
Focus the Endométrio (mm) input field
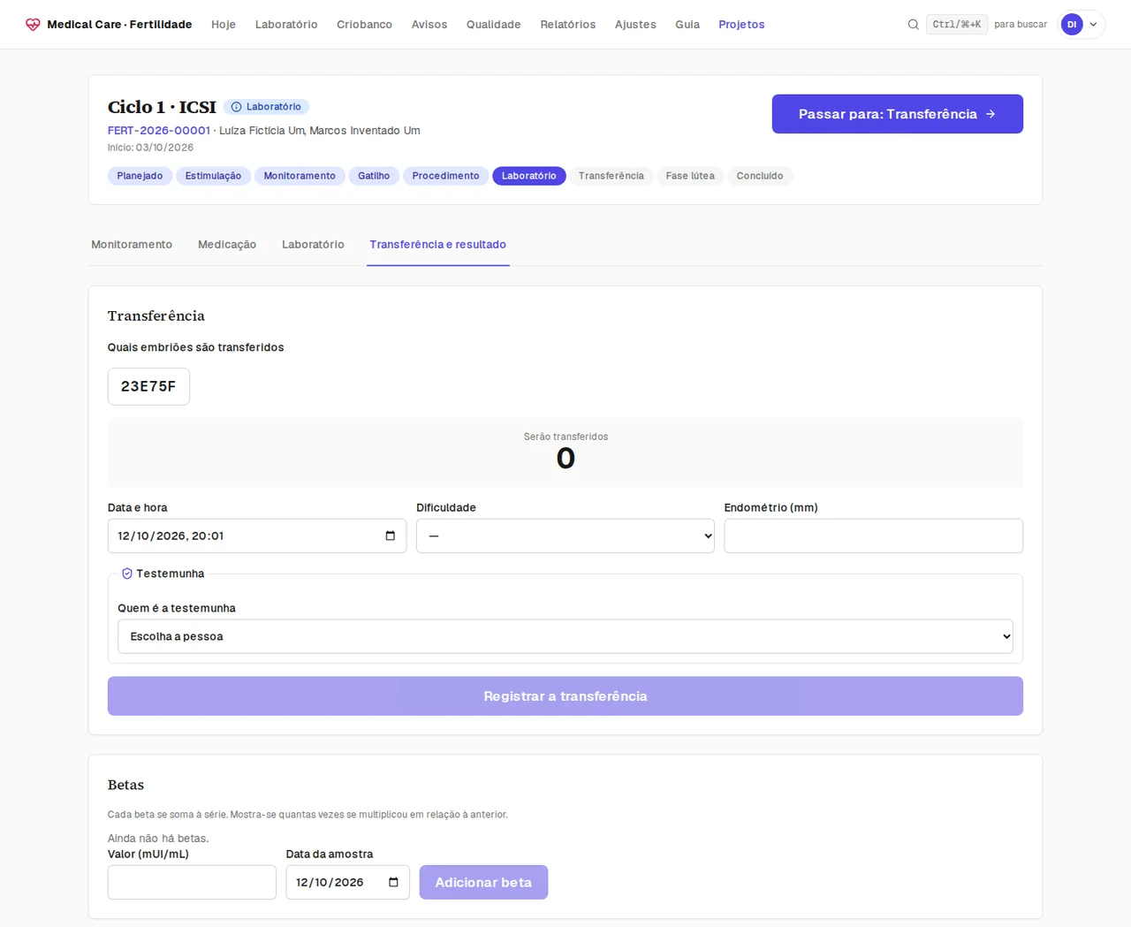[x=874, y=536]
